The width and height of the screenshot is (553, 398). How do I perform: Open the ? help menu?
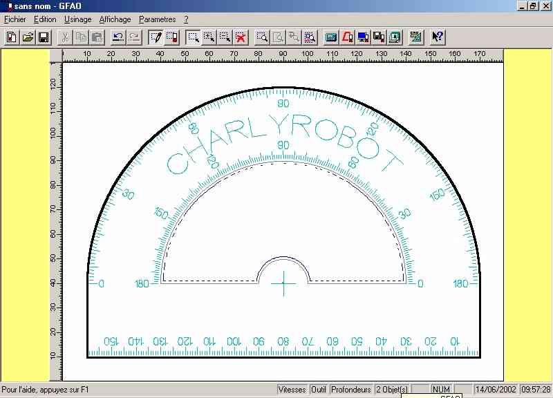coord(186,19)
